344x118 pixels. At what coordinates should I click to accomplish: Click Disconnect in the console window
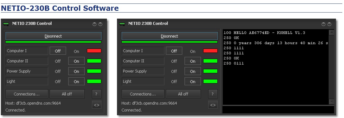170,36
